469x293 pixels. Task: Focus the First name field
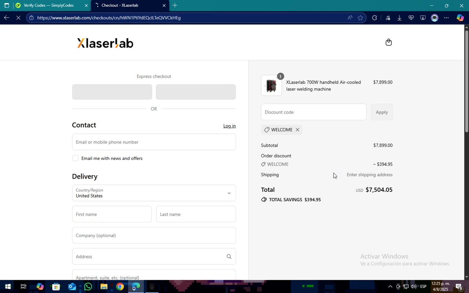[x=112, y=214]
